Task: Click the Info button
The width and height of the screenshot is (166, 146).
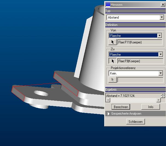Action: 150,107
